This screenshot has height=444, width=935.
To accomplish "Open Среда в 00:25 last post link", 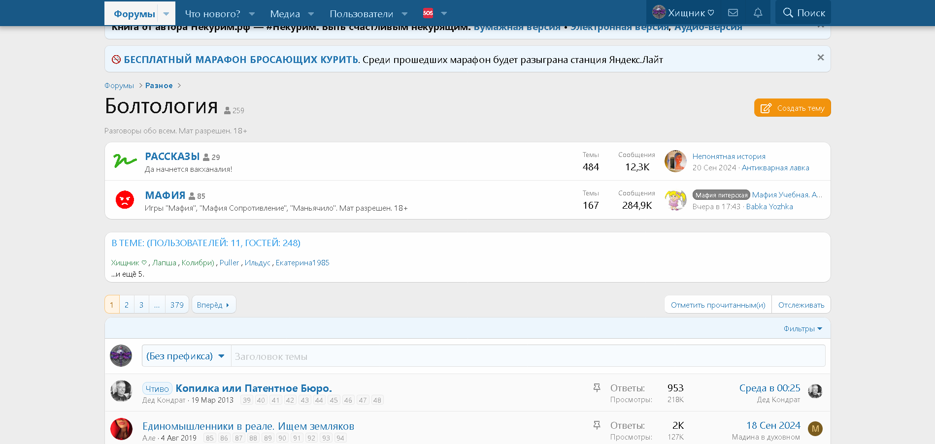I will 769,388.
